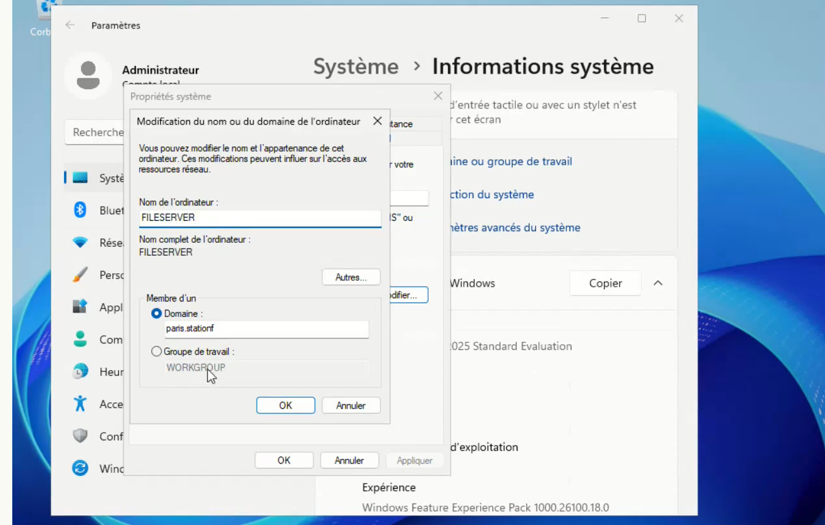Open the Applications settings section
This screenshot has width=825, height=525.
coord(80,307)
